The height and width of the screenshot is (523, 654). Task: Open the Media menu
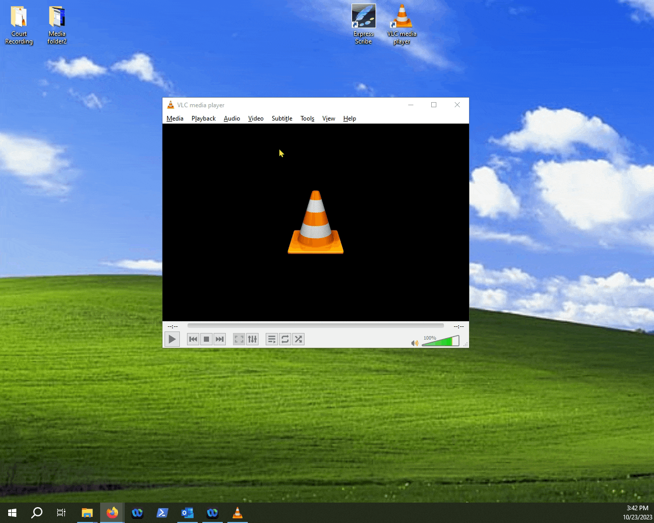click(x=175, y=118)
